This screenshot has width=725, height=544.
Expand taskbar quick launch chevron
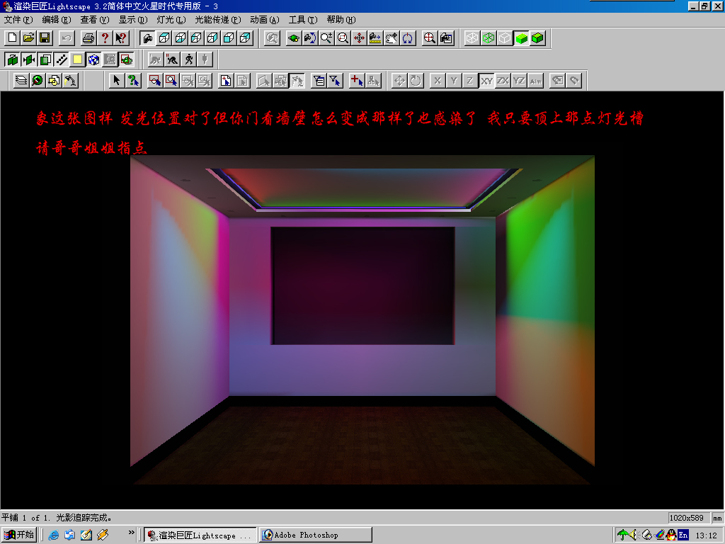pos(131,533)
